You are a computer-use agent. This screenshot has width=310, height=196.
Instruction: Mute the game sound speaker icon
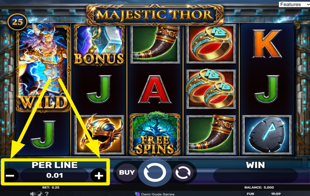(x=33, y=194)
